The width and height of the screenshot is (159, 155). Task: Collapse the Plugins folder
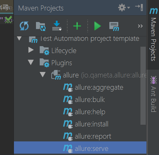coord(31,62)
